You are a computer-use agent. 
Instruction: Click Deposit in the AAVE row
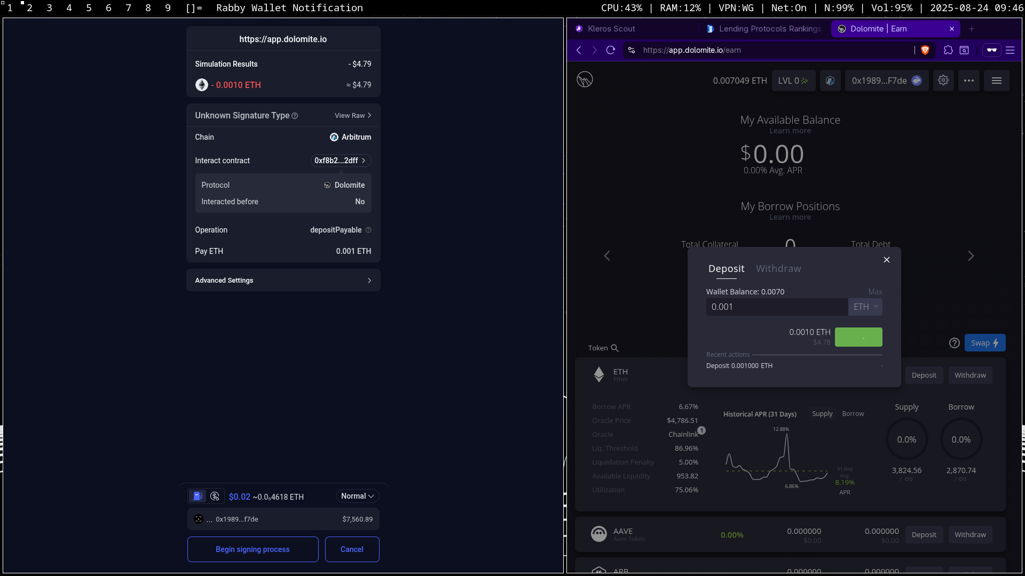(924, 535)
